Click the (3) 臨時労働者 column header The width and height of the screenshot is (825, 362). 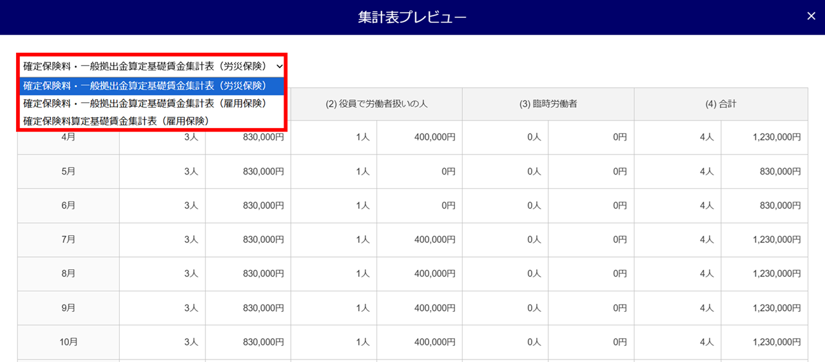548,104
